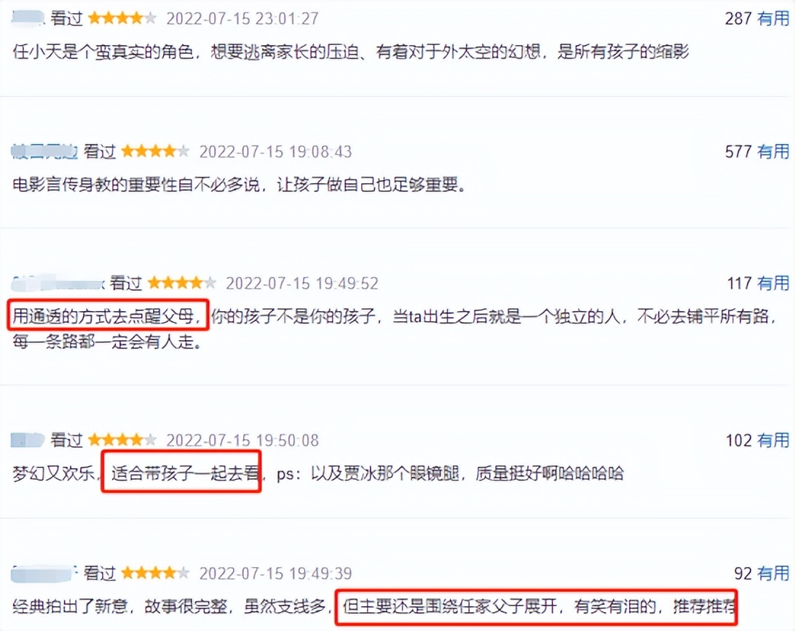
Task: Click 有用 beside the 102 count
Action: point(772,440)
